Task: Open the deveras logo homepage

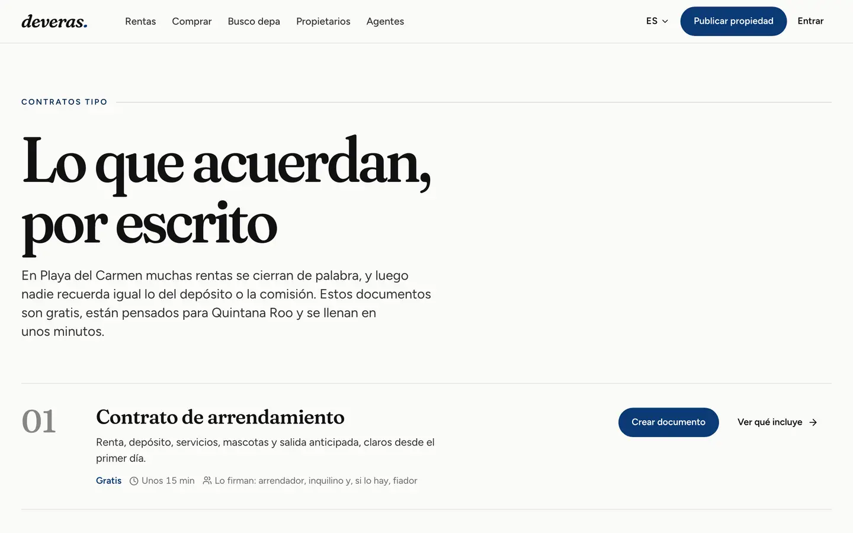Action: (54, 21)
